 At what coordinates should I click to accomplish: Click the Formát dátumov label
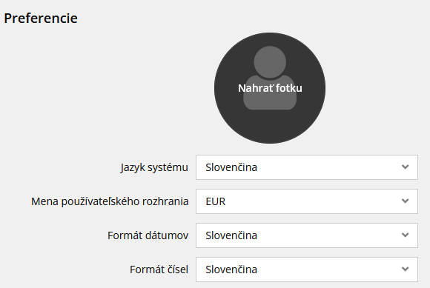point(148,235)
